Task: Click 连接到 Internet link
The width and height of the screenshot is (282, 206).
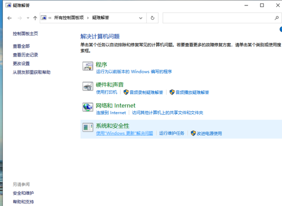Action: click(111, 113)
